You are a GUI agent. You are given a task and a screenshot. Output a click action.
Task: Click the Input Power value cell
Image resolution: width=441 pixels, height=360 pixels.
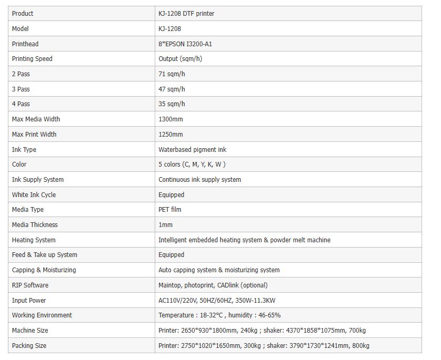(x=288, y=300)
